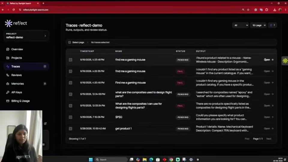The image size is (288, 162).
Task: Click the refresh counter button showing 7
Action: [x=272, y=25]
